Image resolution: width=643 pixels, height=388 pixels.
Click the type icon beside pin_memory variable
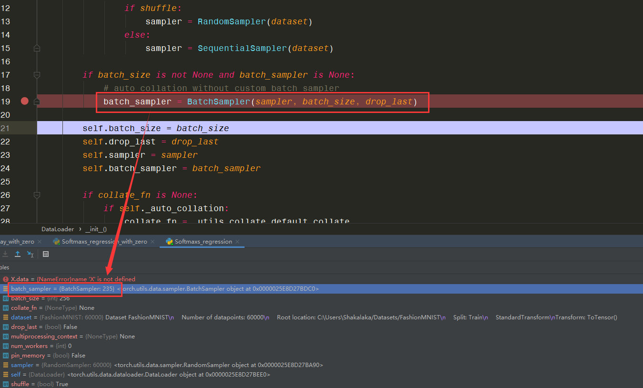point(6,356)
